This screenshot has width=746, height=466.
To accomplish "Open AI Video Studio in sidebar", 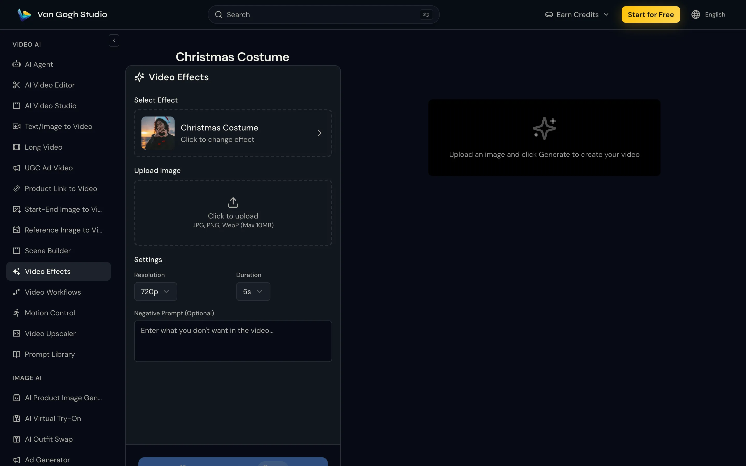I will pos(58,106).
